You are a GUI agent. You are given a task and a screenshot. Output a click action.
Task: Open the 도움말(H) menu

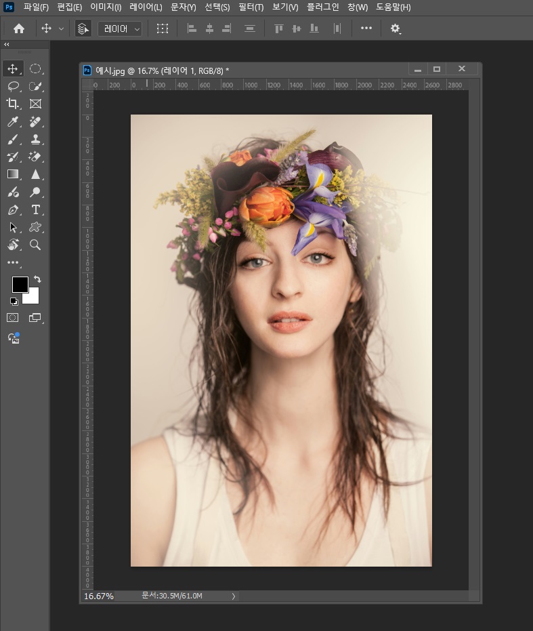[x=393, y=7]
